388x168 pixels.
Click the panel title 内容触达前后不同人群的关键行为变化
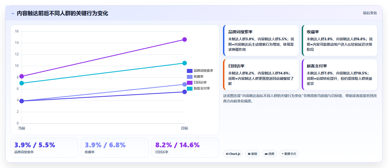tap(62, 13)
